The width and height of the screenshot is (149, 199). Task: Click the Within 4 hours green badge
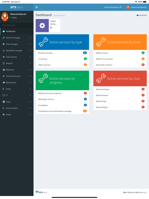pos(143,53)
